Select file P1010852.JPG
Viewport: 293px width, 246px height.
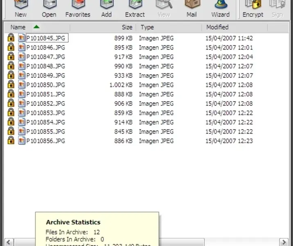pos(46,104)
